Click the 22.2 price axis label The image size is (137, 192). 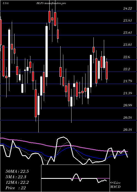tap(127, 69)
